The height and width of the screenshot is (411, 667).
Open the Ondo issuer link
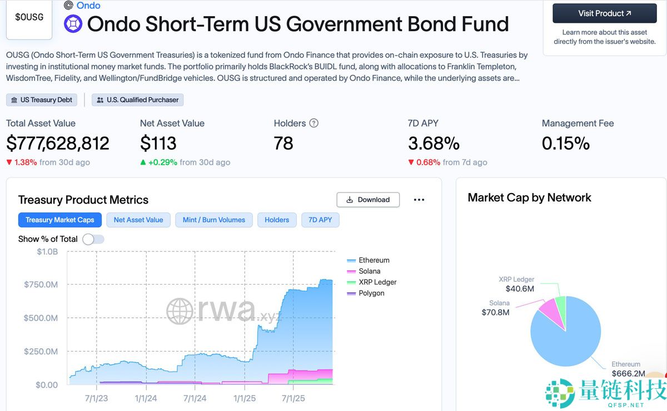tap(88, 6)
